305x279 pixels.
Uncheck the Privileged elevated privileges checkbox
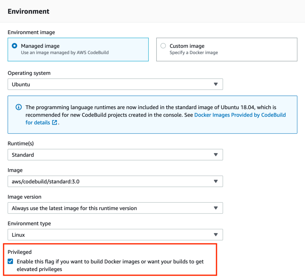[10, 261]
